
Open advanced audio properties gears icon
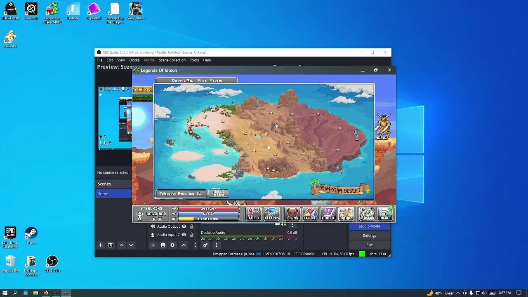pyautogui.click(x=205, y=245)
